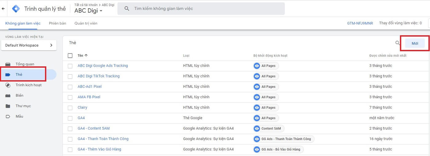Sort tags by Tên column
This screenshot has width=430, height=156.
83,56
